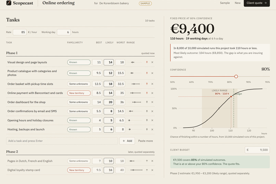Click the range bar of Order dashboard task

point(137,102)
